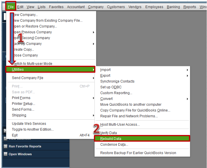The image size is (207, 168).
Task: Expand Print Forms submenu arrow
Action: tap(93, 98)
